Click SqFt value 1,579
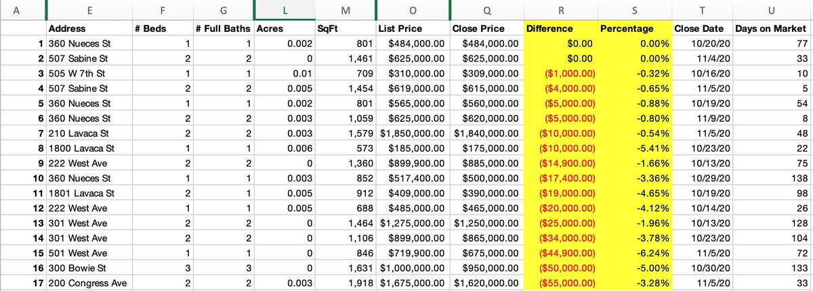 pos(346,133)
